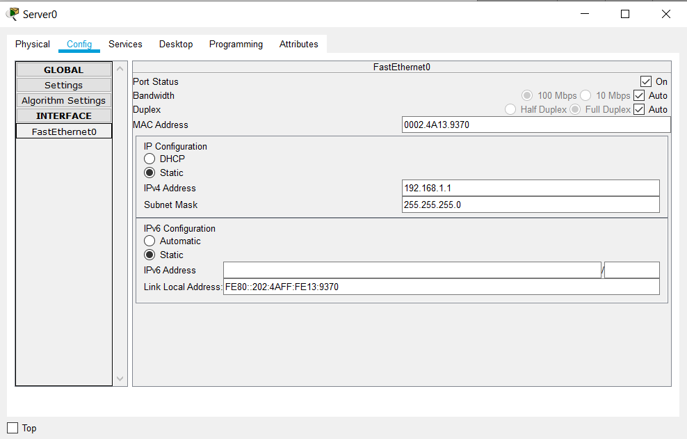The width and height of the screenshot is (687, 439).
Task: Click the IP Configuration heading
Action: (x=175, y=147)
